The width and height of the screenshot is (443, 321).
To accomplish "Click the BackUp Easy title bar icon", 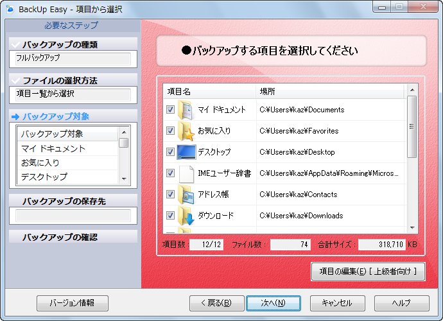I will [10, 10].
